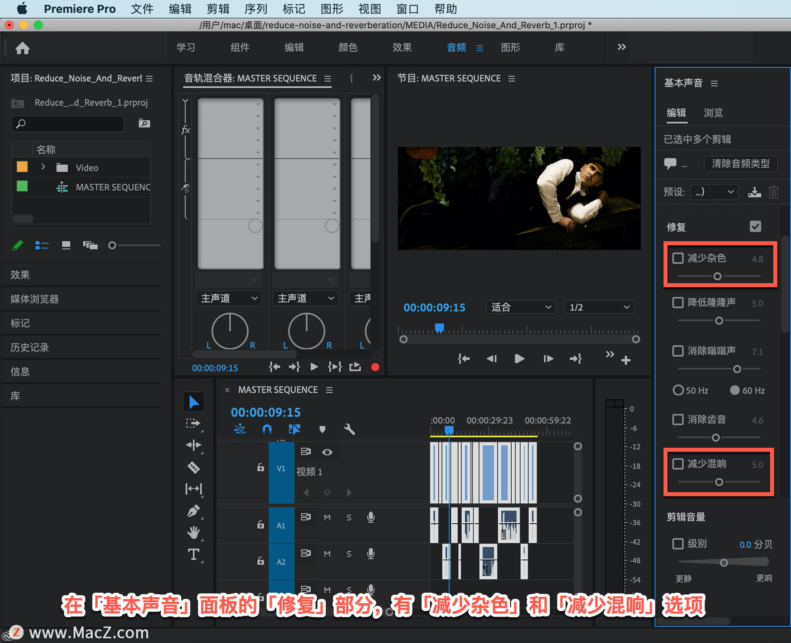Select the Pen tool in timeline tools
The height and width of the screenshot is (643, 791).
(x=193, y=511)
